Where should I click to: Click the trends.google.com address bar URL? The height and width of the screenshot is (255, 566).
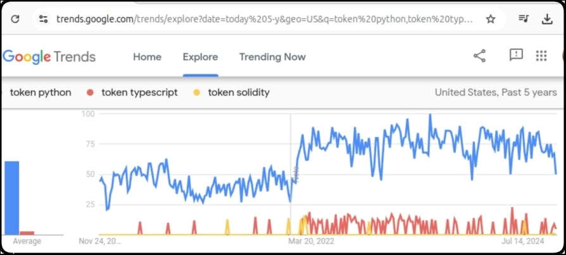pos(264,19)
